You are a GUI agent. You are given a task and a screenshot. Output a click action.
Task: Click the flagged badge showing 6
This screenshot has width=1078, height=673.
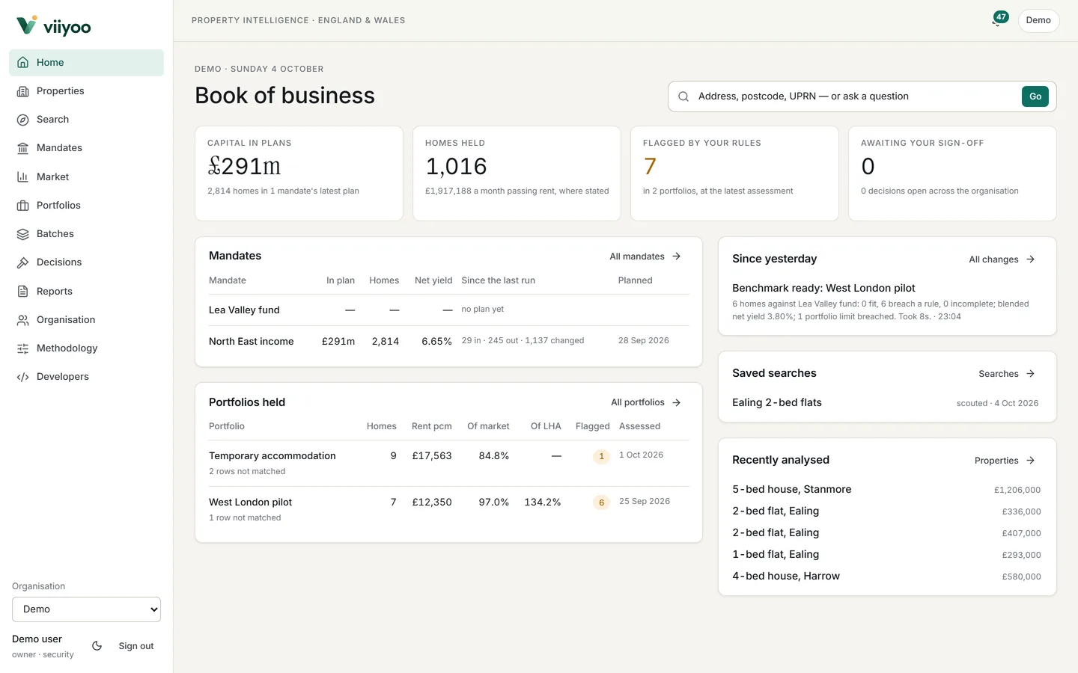[601, 503]
